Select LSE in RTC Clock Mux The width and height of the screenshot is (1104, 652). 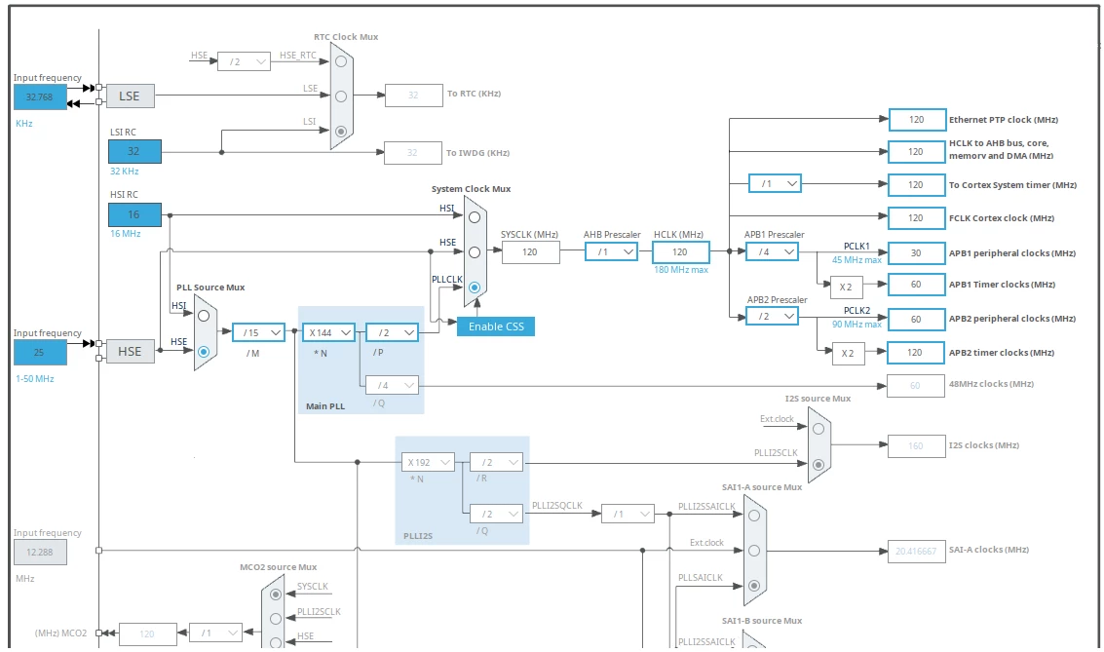[x=341, y=96]
